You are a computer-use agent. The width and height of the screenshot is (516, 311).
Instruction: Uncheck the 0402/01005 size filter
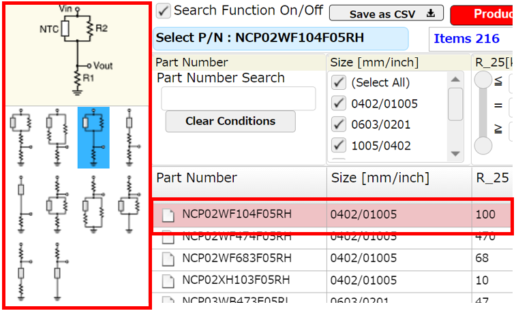pyautogui.click(x=338, y=104)
